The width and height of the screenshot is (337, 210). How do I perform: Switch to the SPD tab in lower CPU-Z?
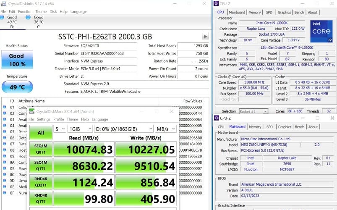point(269,127)
